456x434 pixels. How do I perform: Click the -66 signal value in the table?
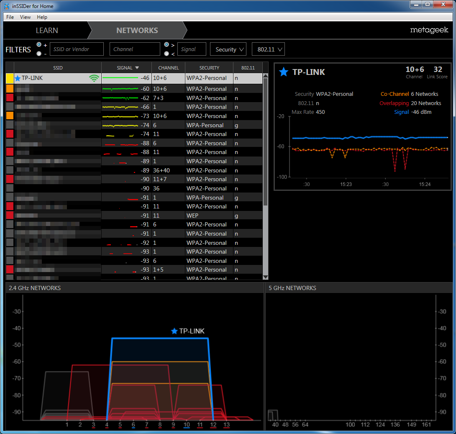(x=145, y=107)
